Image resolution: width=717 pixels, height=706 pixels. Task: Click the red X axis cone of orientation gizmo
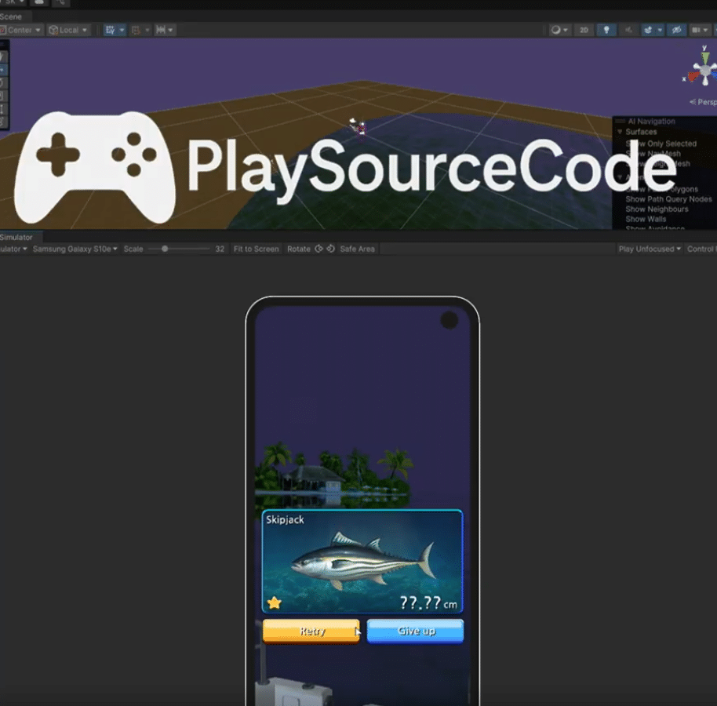[693, 77]
